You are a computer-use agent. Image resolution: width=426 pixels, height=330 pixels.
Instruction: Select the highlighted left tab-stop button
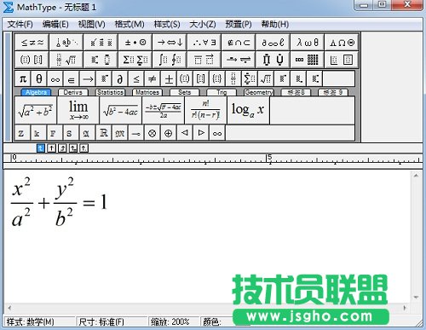[41, 148]
